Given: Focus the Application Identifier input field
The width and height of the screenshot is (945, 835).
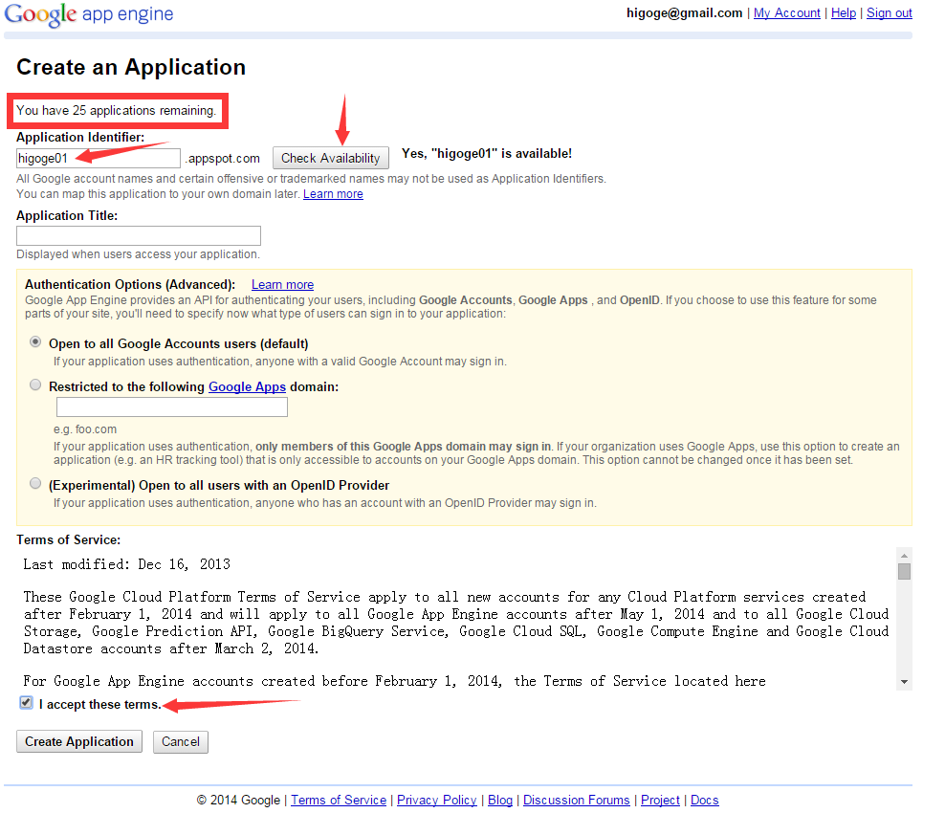Looking at the screenshot, I should coord(99,158).
